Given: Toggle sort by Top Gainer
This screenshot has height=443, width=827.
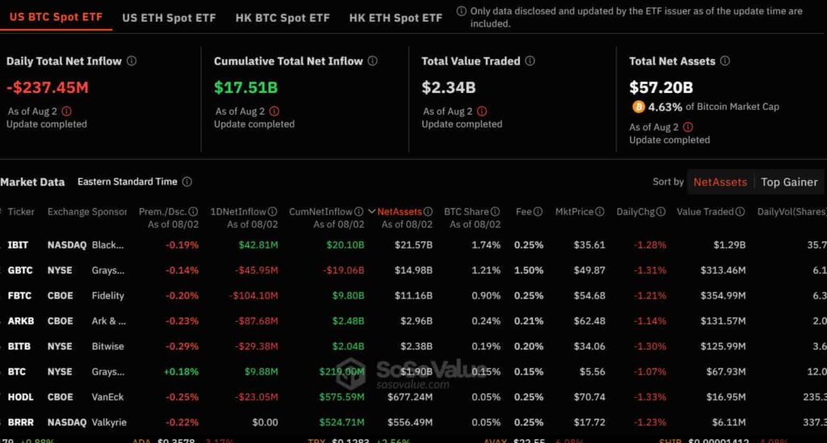Looking at the screenshot, I should point(788,182).
